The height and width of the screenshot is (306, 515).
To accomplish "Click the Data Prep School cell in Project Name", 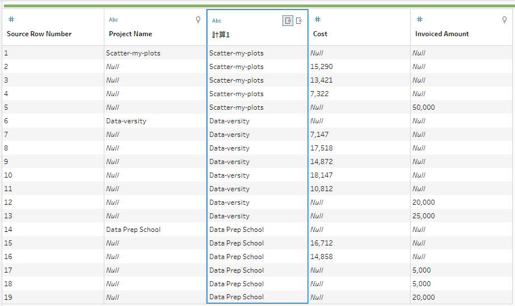I will pyautogui.click(x=133, y=230).
